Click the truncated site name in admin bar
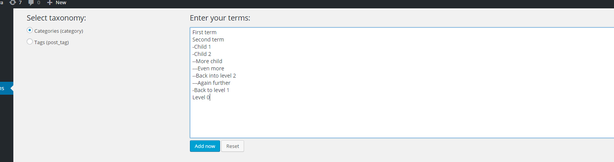Viewport: 614px width, 162px height. (2, 3)
